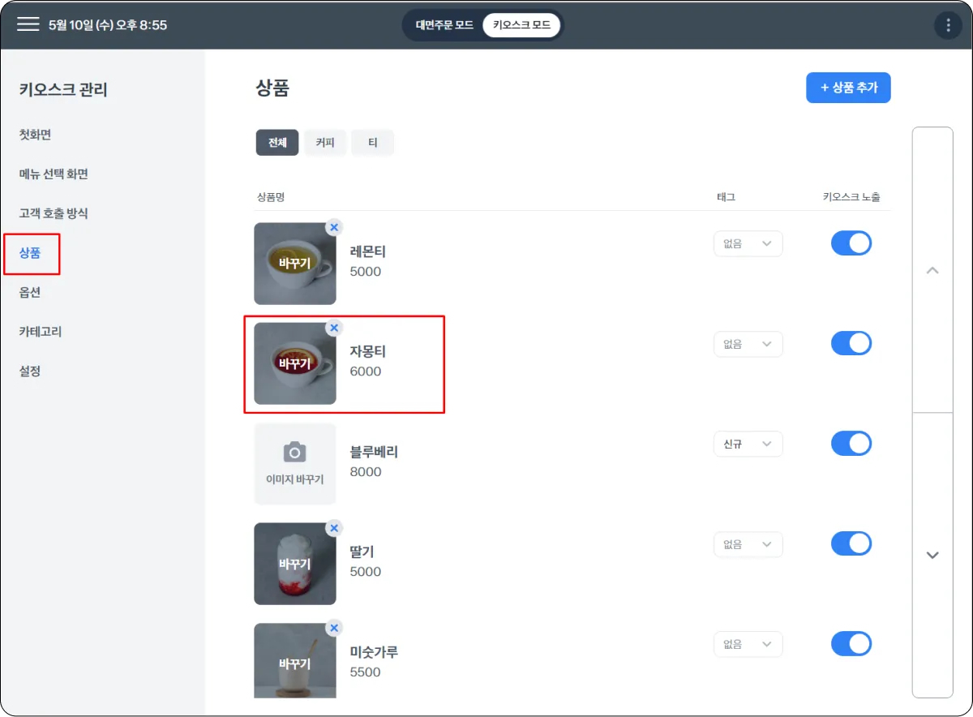Open the hamburger menu icon

point(28,24)
